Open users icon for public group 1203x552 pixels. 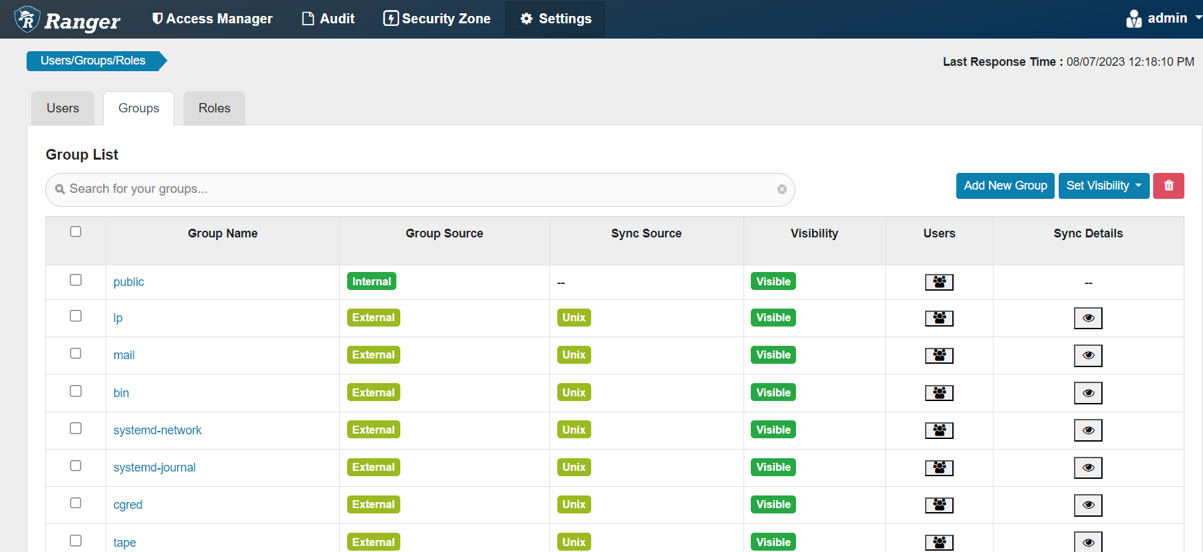click(939, 282)
